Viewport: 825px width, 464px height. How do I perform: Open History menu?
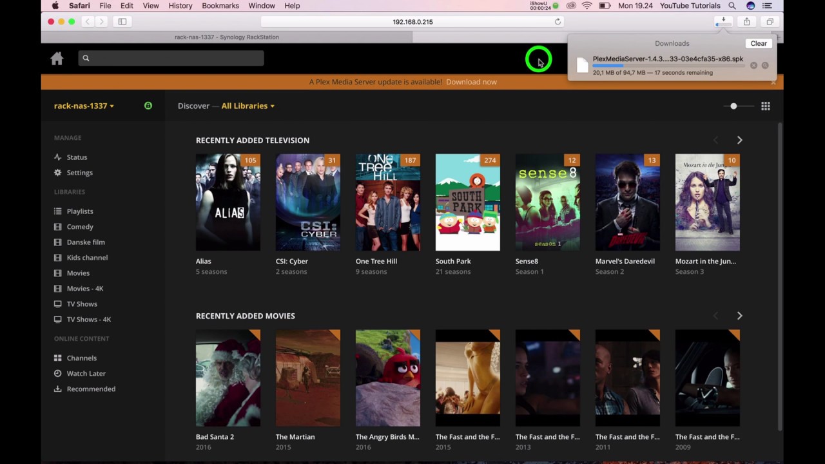coord(180,6)
